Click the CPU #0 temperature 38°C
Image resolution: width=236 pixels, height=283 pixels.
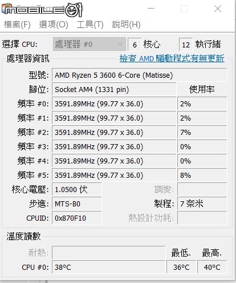coord(108,267)
